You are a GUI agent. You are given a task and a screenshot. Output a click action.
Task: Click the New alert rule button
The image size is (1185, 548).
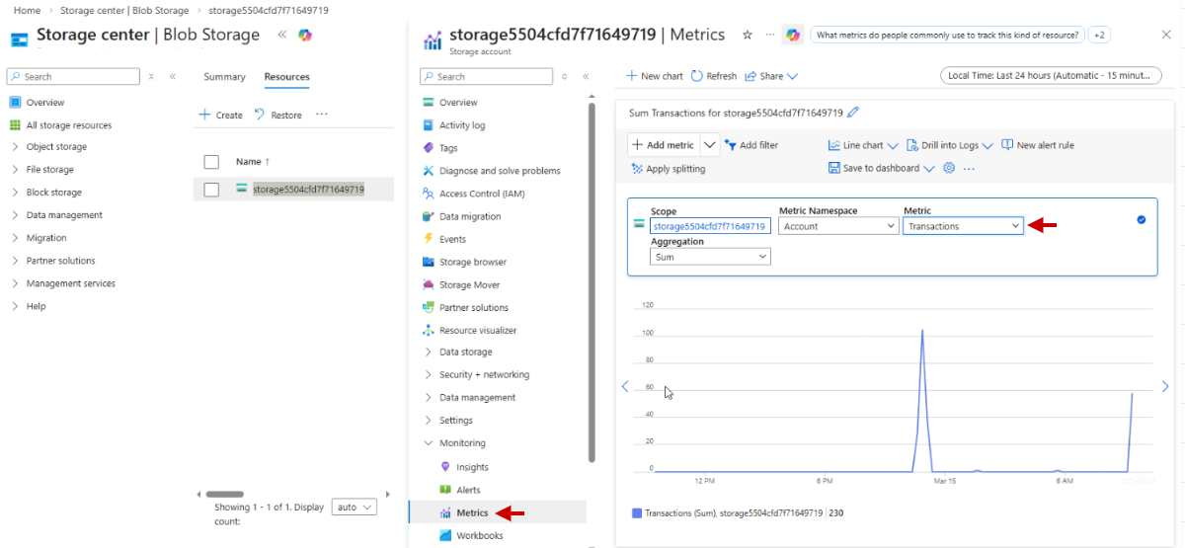point(1037,145)
